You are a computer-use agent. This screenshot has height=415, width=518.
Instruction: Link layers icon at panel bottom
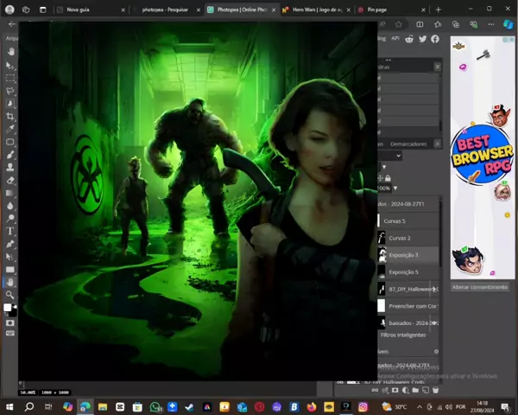375,390
